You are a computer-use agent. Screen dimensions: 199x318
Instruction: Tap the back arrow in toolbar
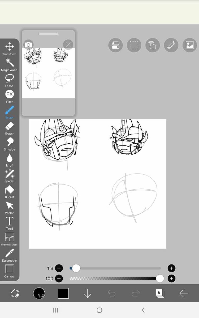(x=184, y=293)
